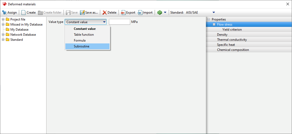Click the Import toolbar icon
292x134 pixels.
140,13
